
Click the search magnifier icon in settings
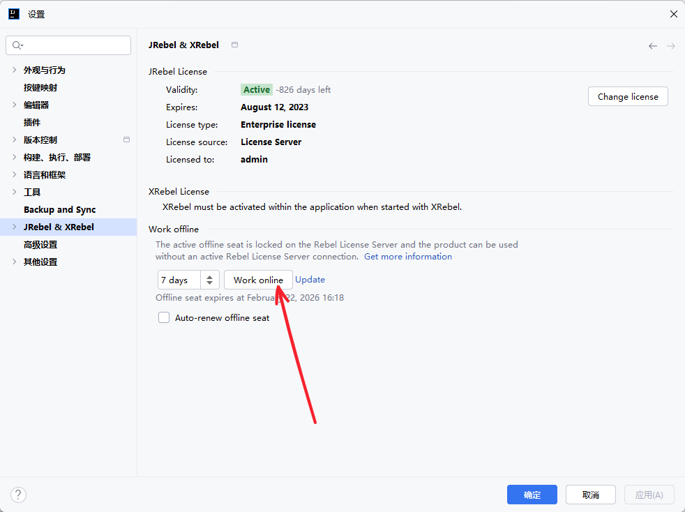click(x=17, y=45)
